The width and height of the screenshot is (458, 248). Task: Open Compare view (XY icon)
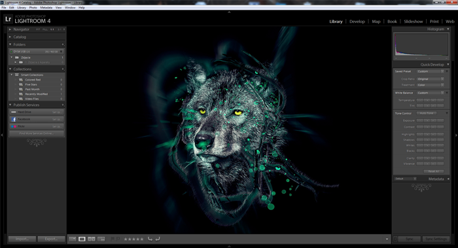pyautogui.click(x=92, y=239)
